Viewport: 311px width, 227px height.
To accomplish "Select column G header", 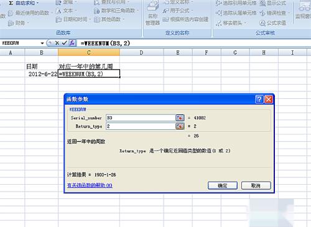I will point(235,53).
